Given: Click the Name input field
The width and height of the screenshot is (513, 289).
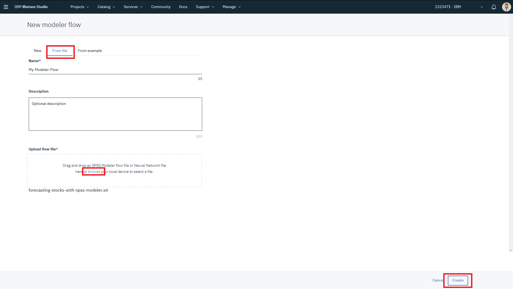Looking at the screenshot, I should pyautogui.click(x=115, y=70).
